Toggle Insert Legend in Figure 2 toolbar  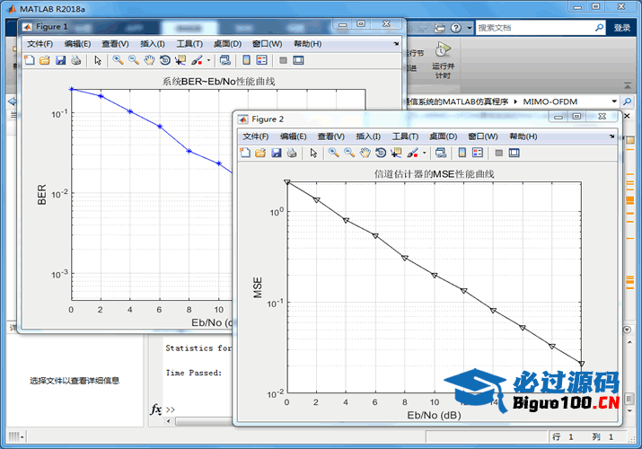pos(478,153)
